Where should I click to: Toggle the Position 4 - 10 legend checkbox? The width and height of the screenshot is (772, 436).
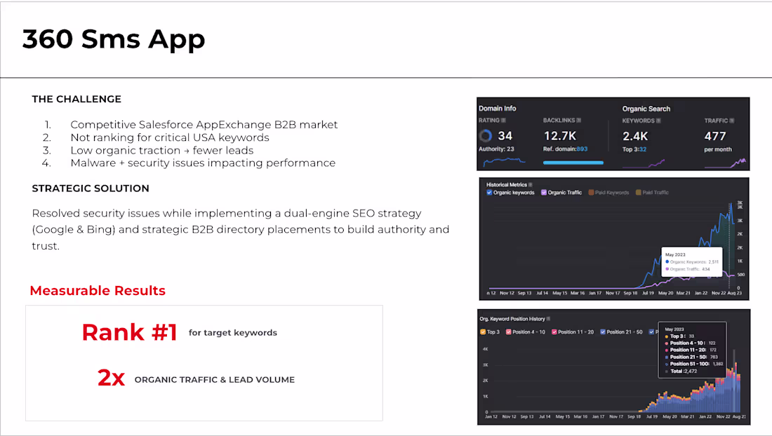509,332
